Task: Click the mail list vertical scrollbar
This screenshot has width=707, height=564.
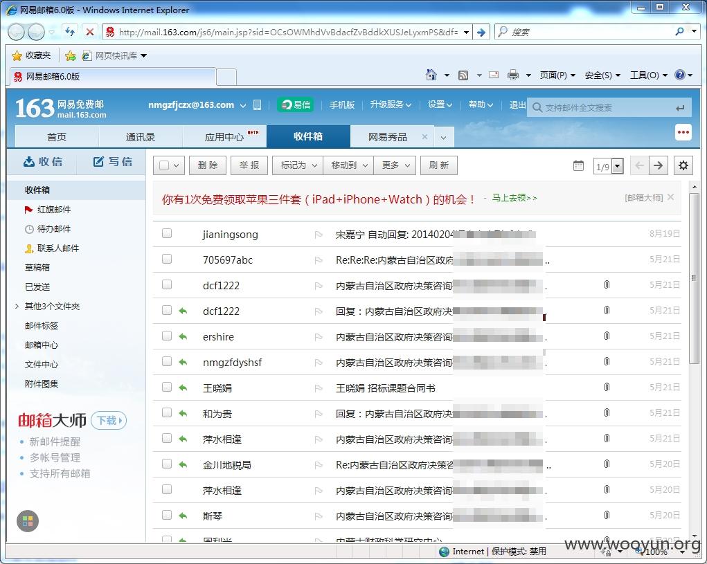Action: point(695,278)
